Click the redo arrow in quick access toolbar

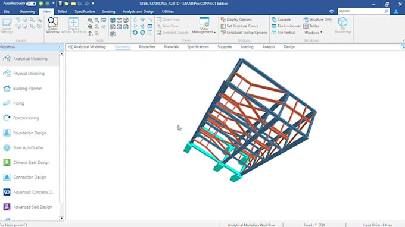click(x=86, y=4)
